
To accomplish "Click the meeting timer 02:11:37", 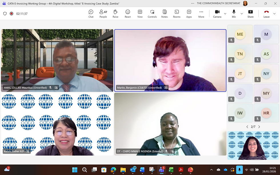I will 22,14.
